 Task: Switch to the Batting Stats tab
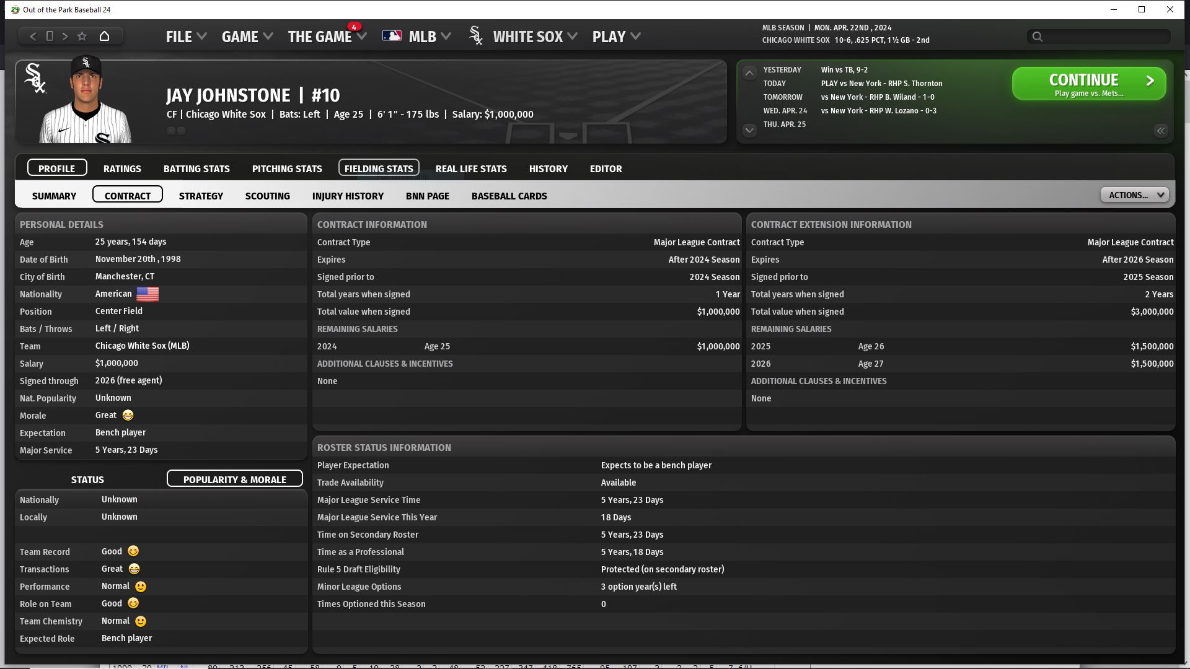click(196, 168)
